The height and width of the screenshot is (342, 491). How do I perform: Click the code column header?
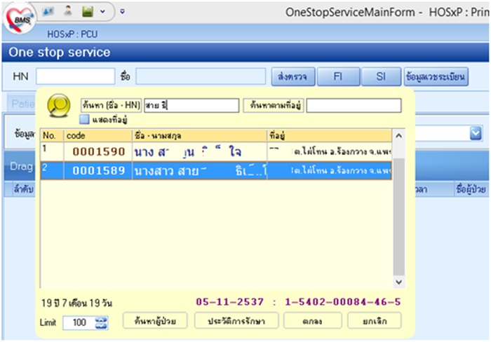click(x=98, y=135)
